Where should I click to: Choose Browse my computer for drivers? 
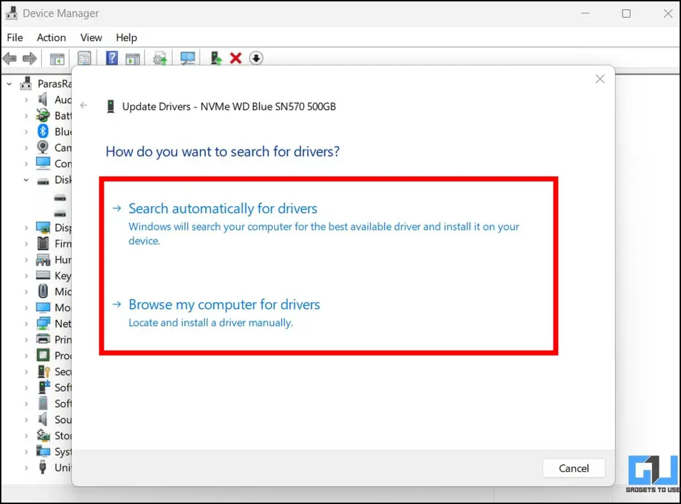pyautogui.click(x=224, y=305)
